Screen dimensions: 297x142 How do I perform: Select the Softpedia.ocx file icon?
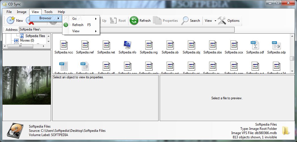[x=234, y=45]
